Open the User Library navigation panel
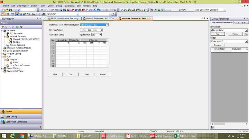 [21, 117]
